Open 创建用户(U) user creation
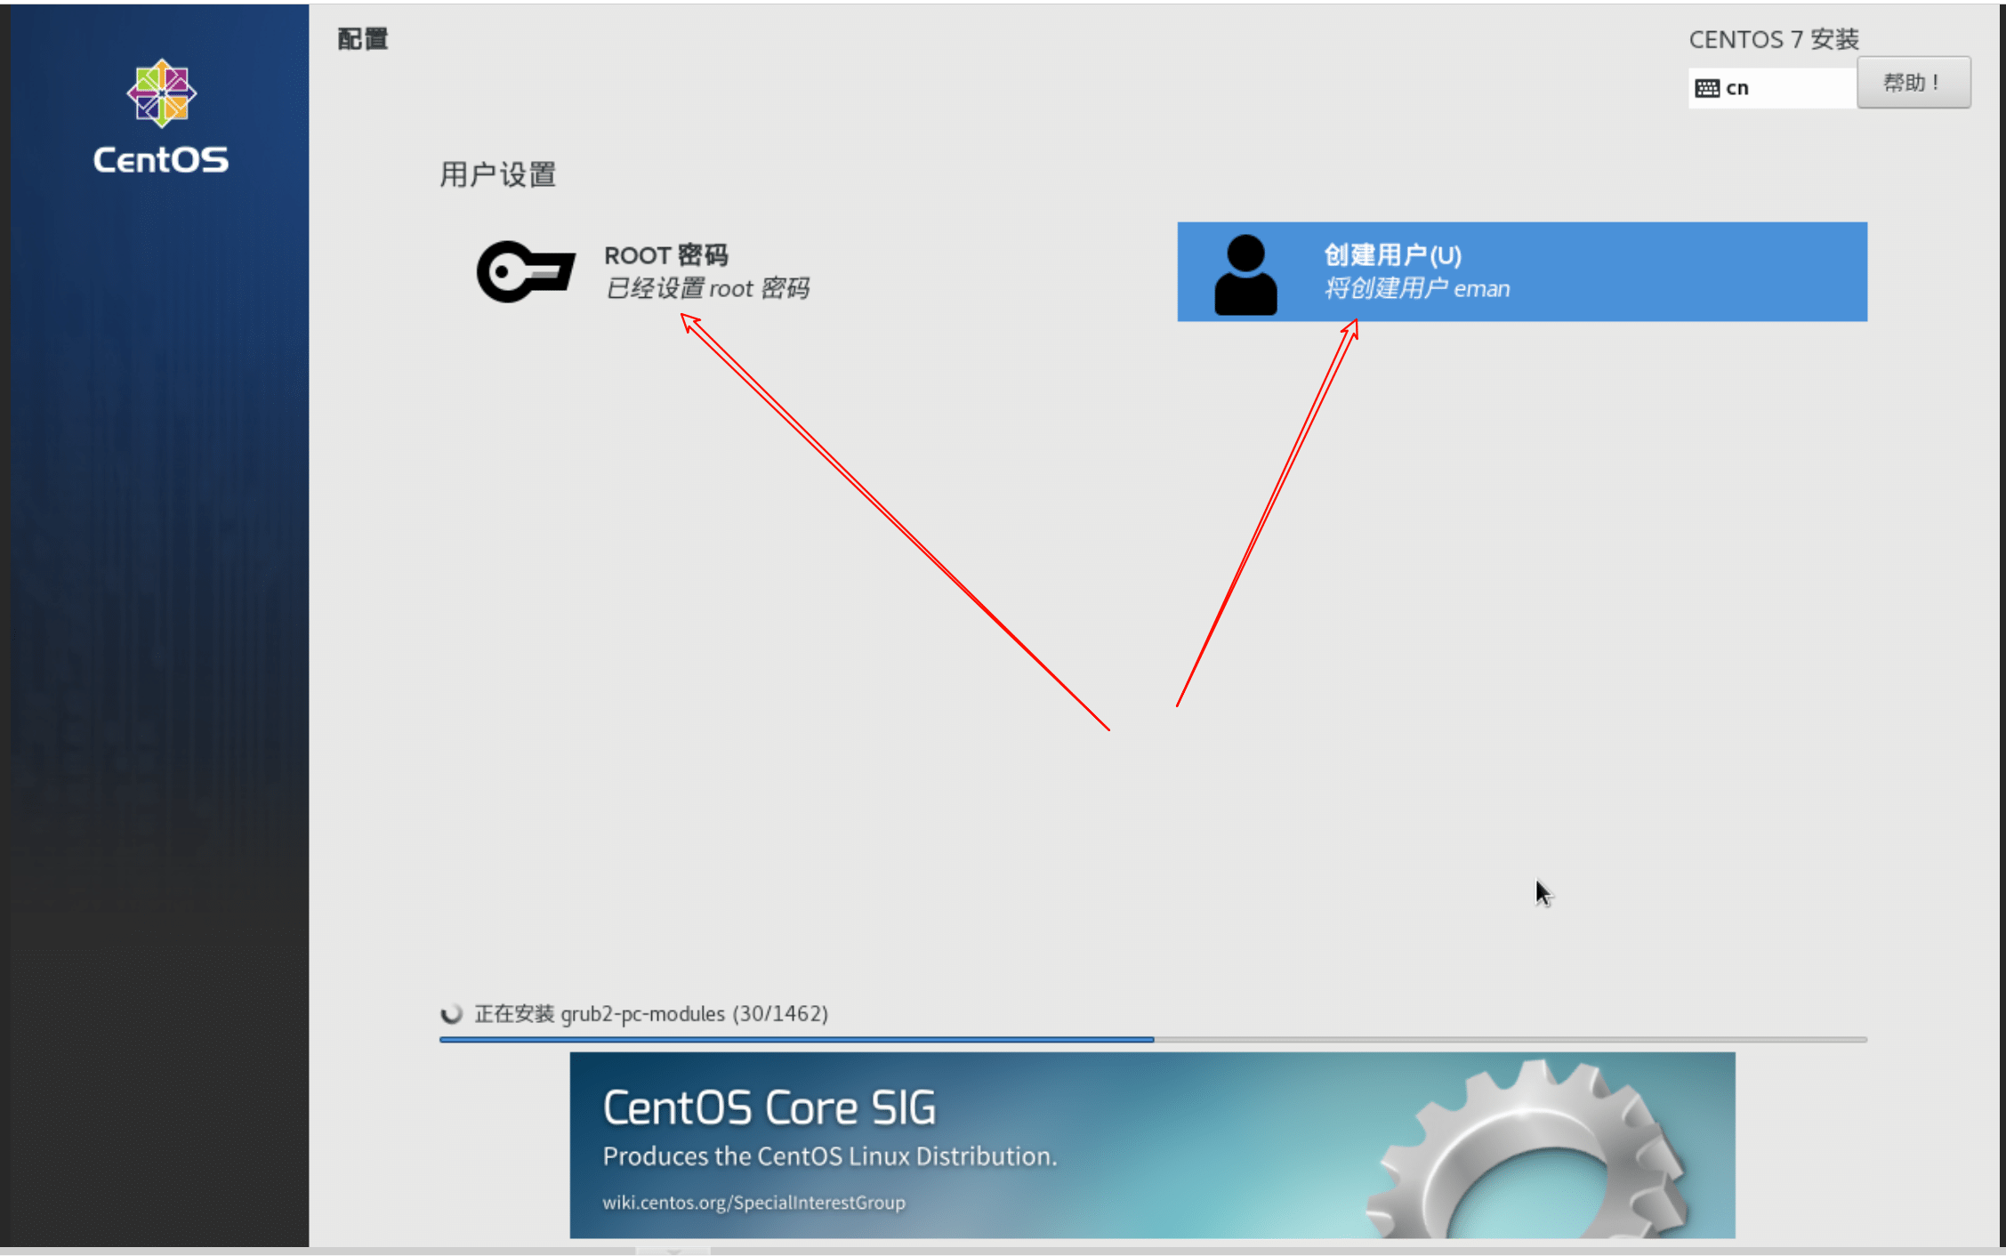Screen dimensions: 2006x1256 (x=1522, y=271)
